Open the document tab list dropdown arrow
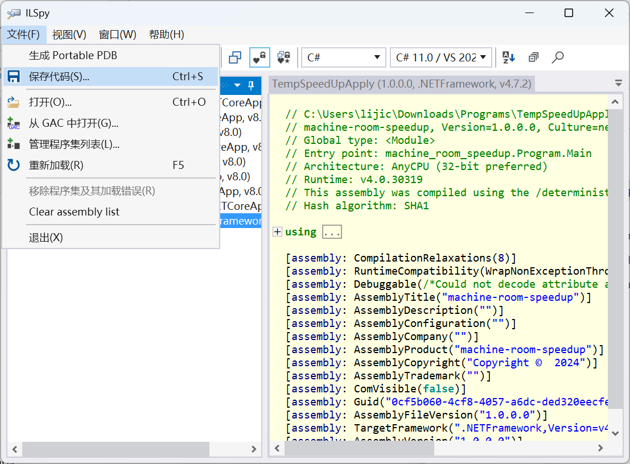630x464 pixels. tap(619, 83)
